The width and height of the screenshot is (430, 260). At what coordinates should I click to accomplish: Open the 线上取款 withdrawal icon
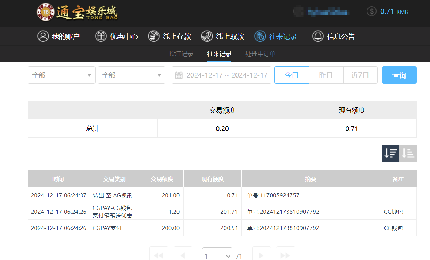(x=207, y=36)
